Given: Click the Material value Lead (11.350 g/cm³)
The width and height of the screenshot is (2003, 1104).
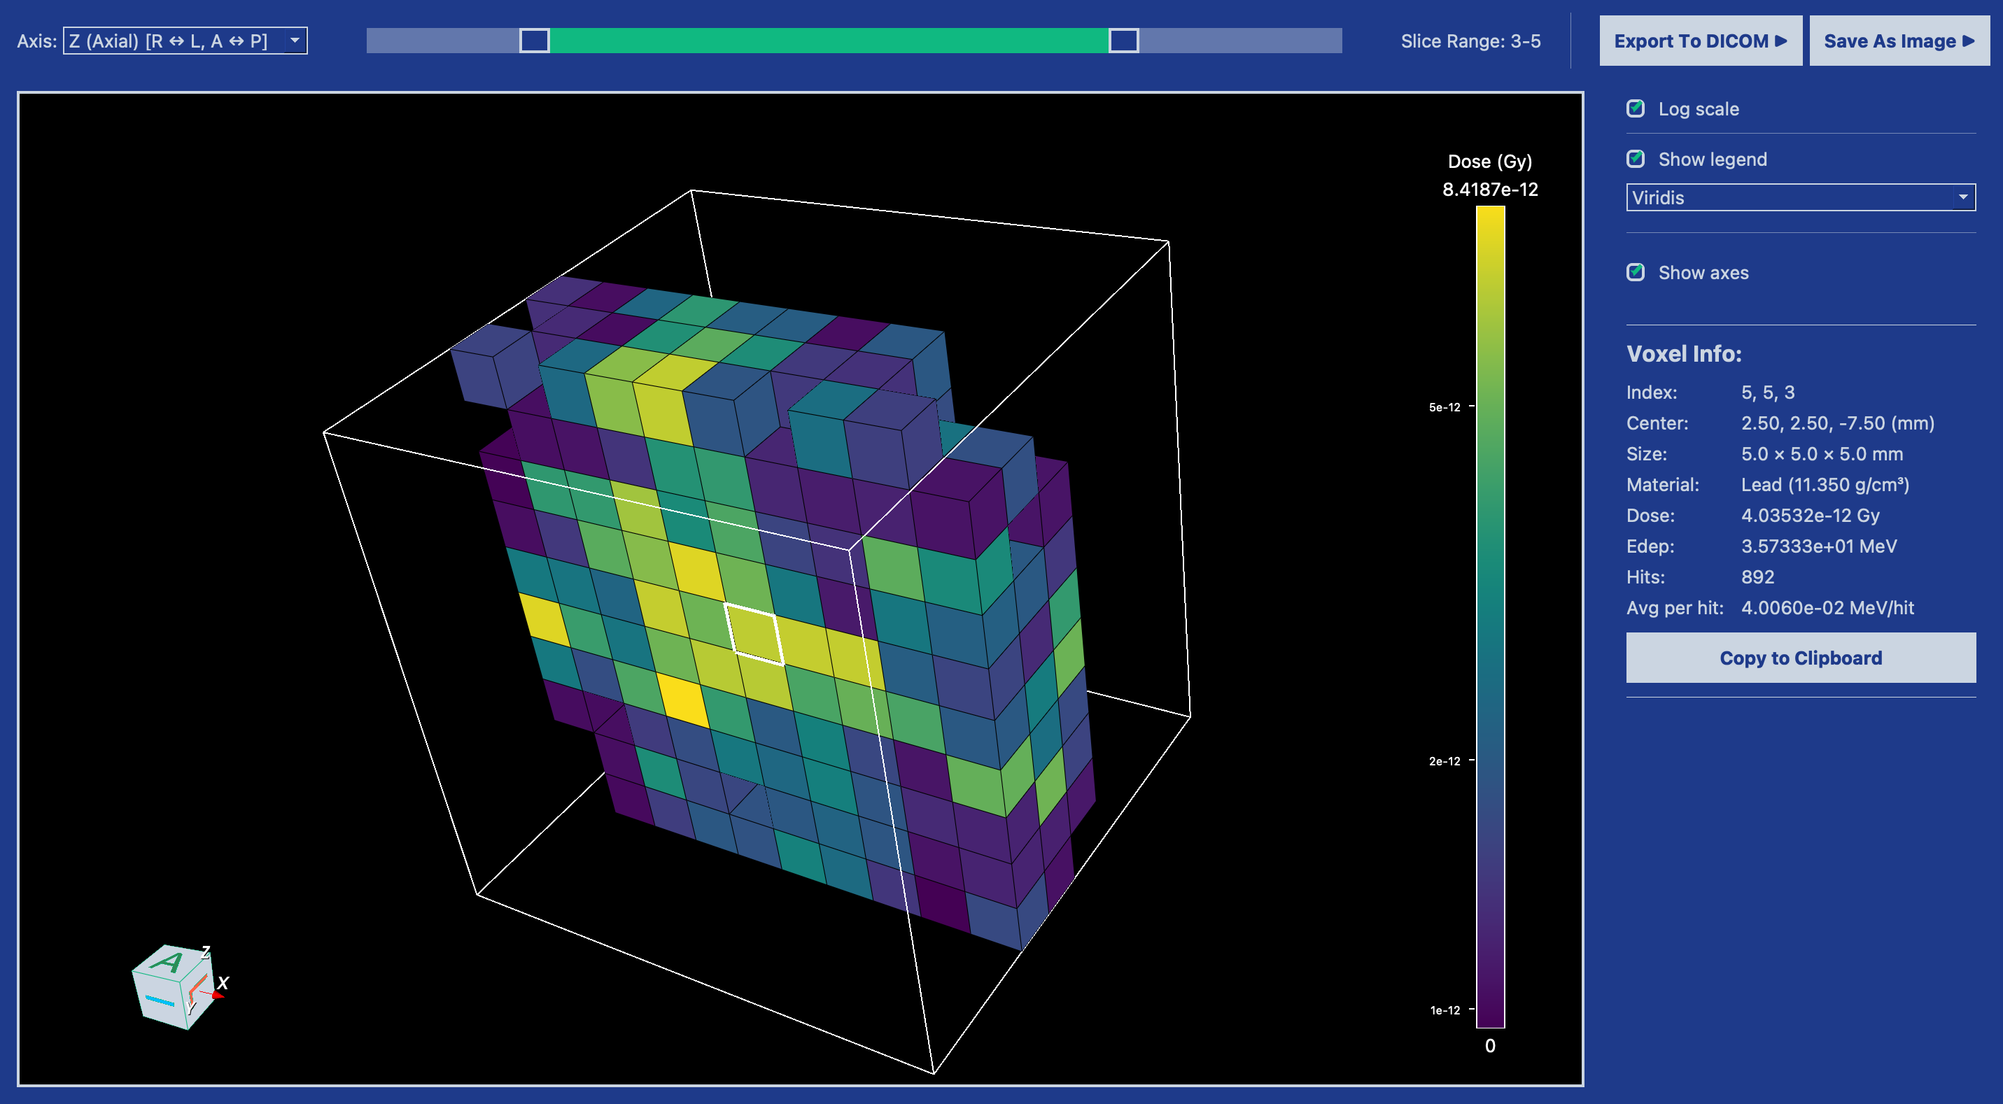Looking at the screenshot, I should coord(1825,484).
